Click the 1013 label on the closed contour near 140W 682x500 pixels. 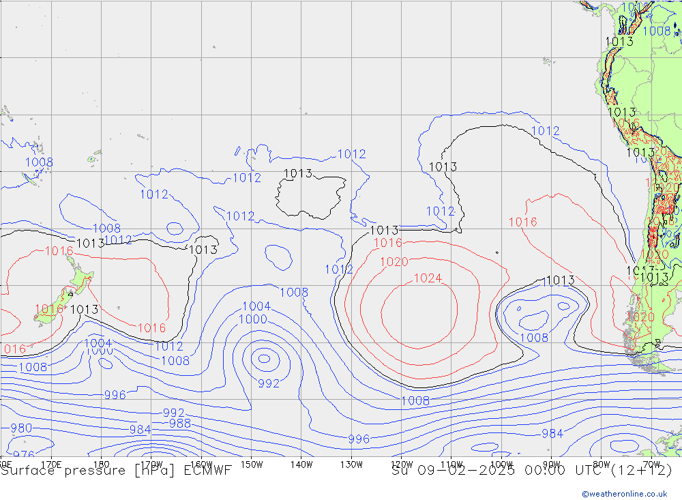(298, 173)
